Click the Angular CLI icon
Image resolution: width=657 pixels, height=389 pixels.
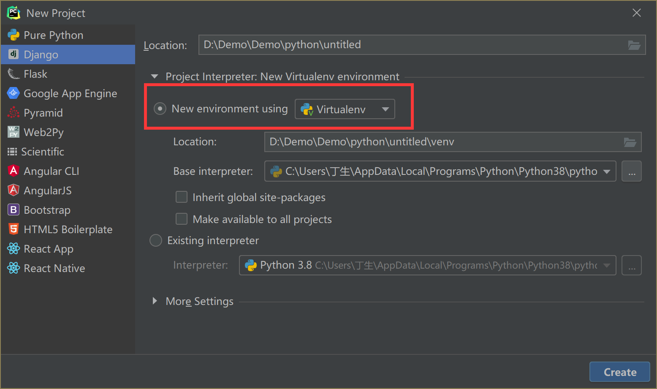[x=14, y=171]
